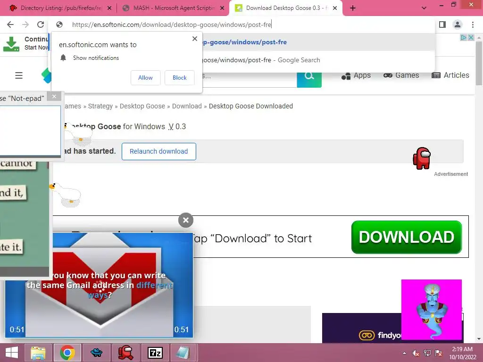
Task: Click the findyo ad banner
Action: (361, 328)
